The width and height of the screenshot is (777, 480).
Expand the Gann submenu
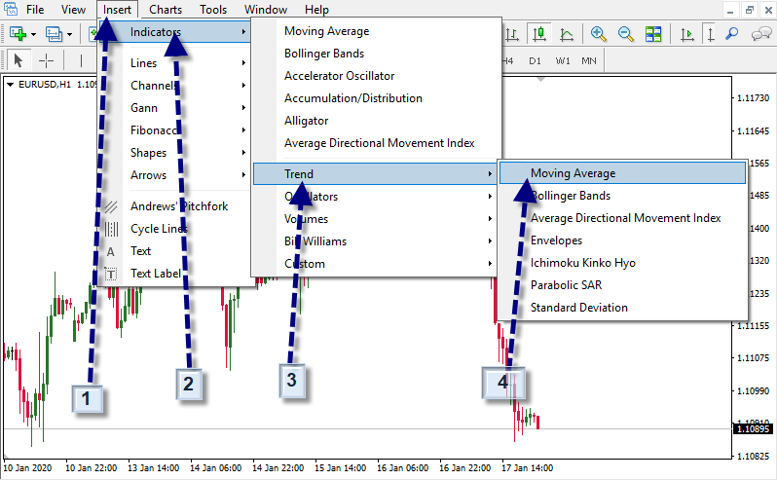coord(176,107)
